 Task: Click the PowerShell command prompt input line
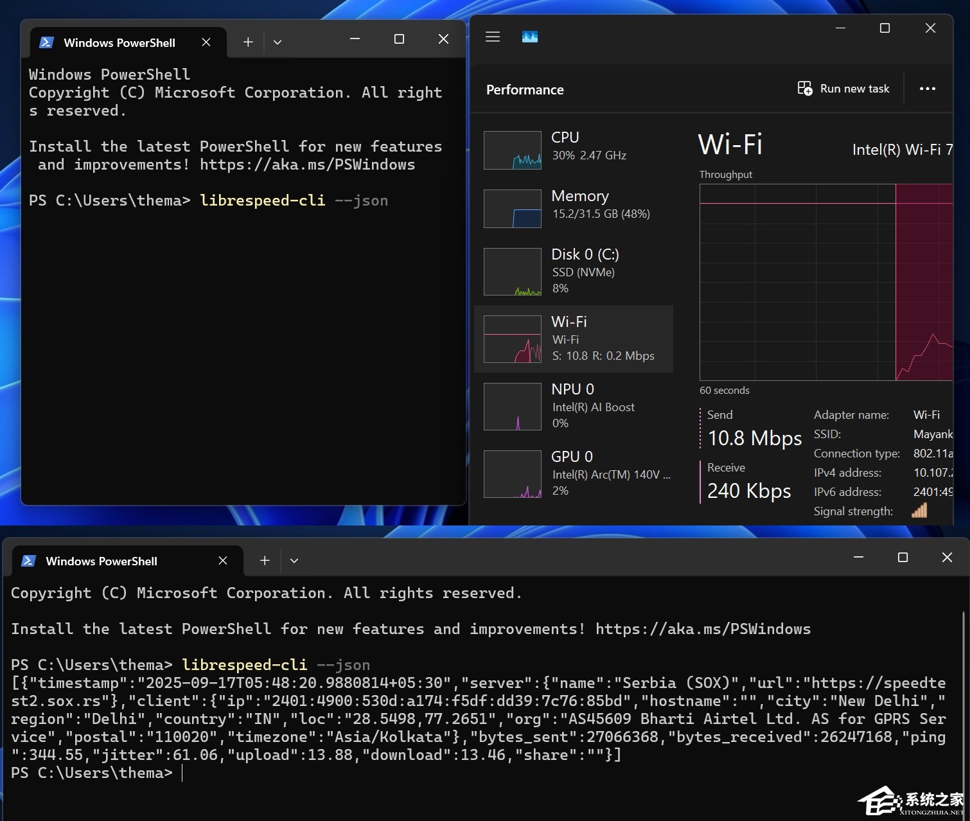[x=183, y=773]
